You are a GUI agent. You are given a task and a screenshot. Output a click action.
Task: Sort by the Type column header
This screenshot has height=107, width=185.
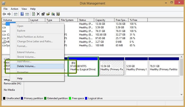point(52,20)
